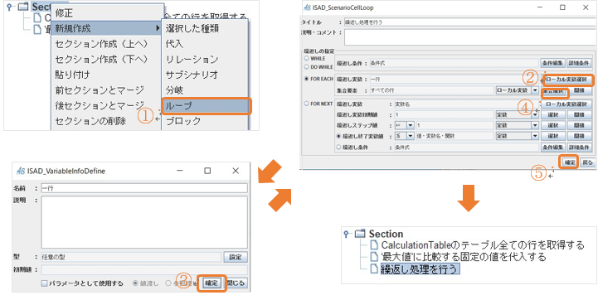Click 確定 in the ISAD_VariableInfoDefine dialog
The image size is (598, 300).
point(211,283)
